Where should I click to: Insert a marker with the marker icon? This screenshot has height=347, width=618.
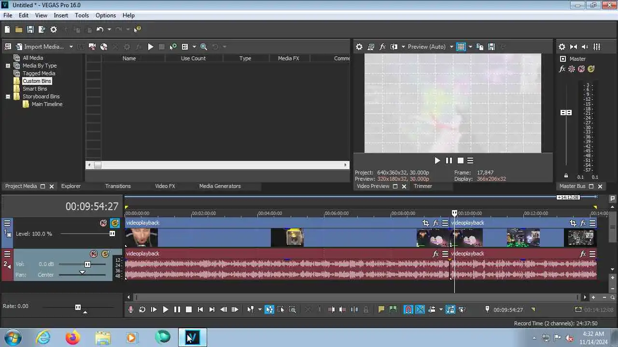coord(381,309)
